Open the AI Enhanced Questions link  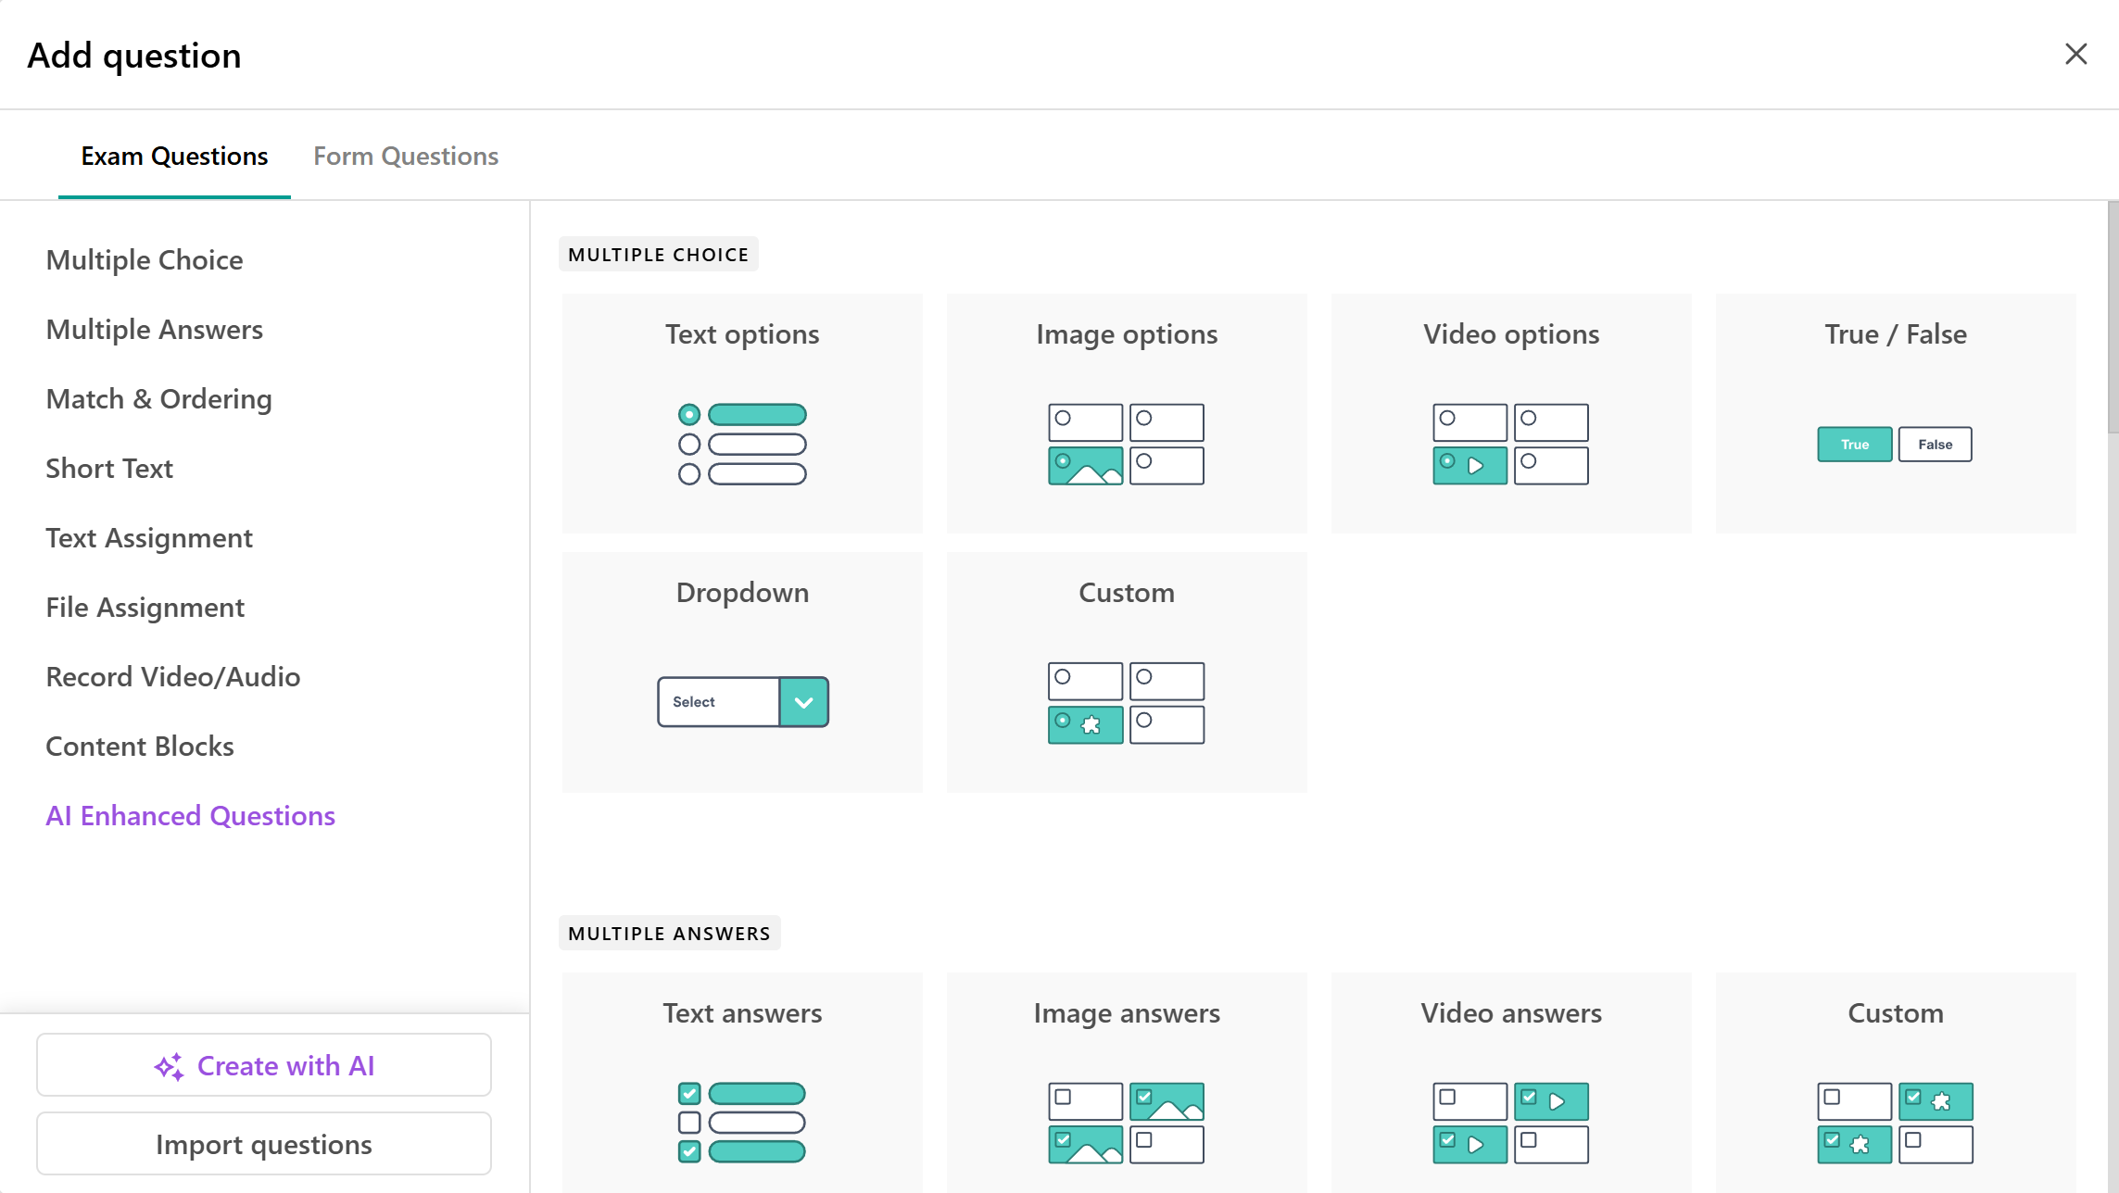(190, 816)
